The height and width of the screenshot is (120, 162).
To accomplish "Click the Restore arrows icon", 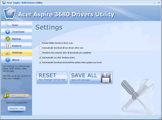I will point(8,46).
